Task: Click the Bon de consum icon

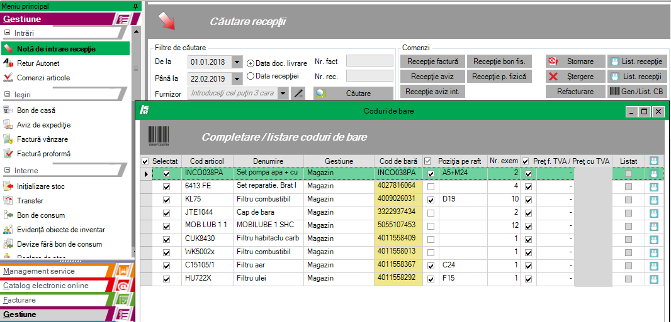Action: coord(8,215)
